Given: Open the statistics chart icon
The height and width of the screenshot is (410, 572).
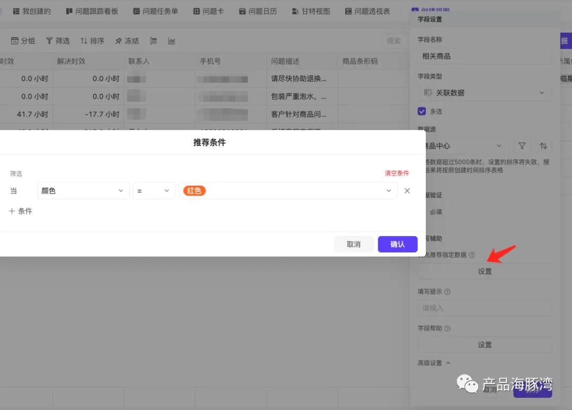Looking at the screenshot, I should pos(171,40).
